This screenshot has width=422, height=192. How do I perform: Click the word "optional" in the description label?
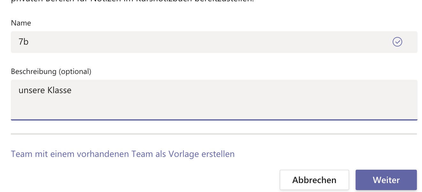(x=75, y=71)
